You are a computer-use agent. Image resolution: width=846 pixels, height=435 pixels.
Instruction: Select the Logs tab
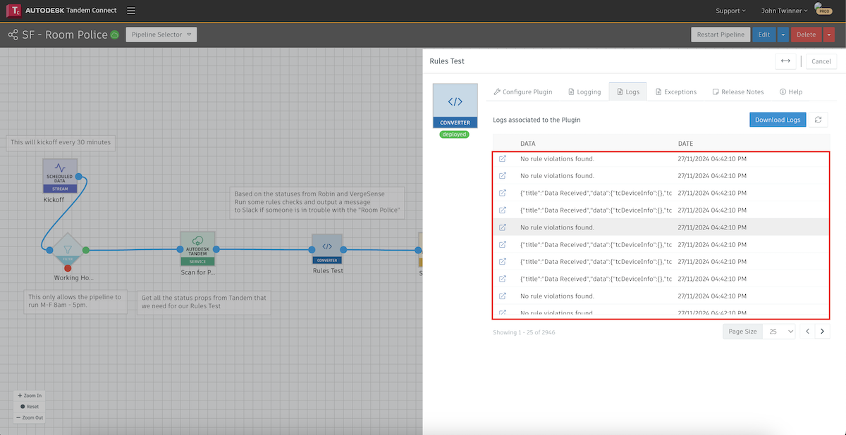[628, 92]
